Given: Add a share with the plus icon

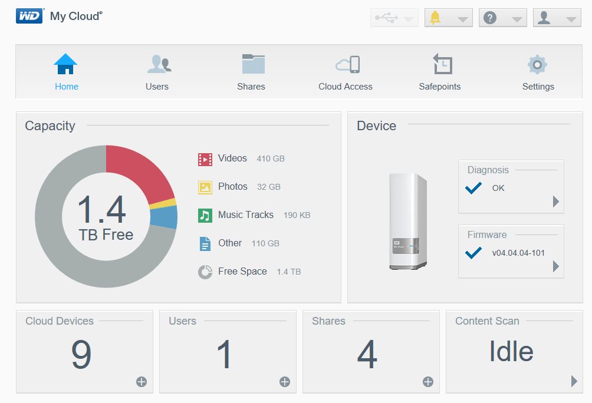Looking at the screenshot, I should click(428, 382).
